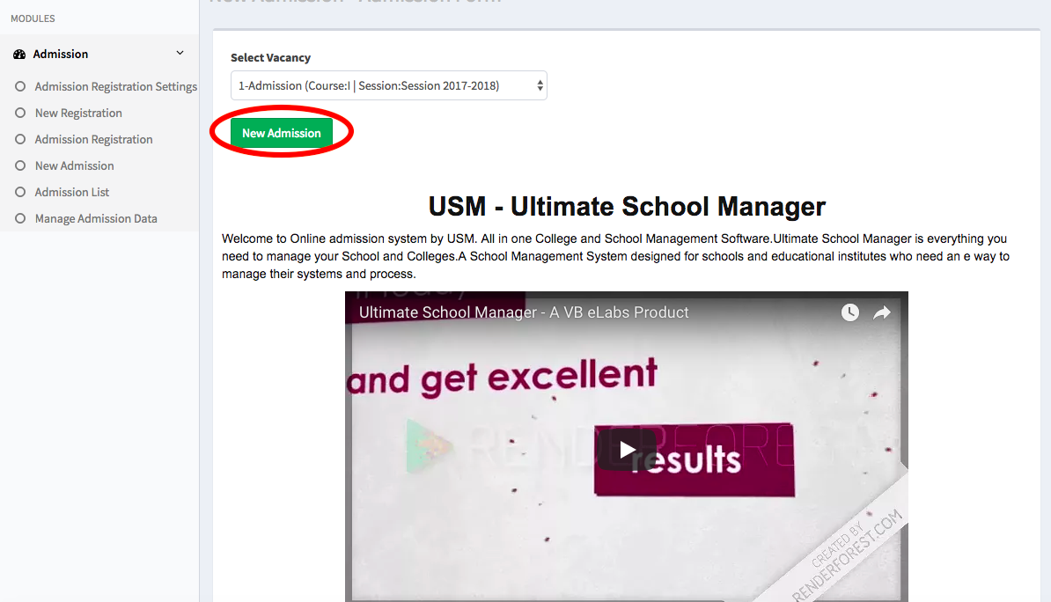The image size is (1051, 602).
Task: Play the Ultimate School Manager video
Action: pyautogui.click(x=627, y=449)
